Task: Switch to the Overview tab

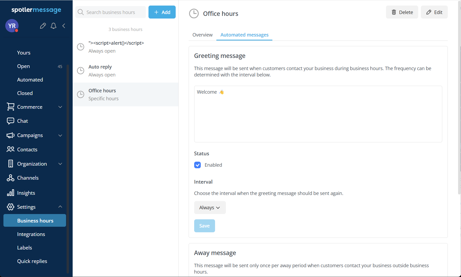Action: pos(202,35)
